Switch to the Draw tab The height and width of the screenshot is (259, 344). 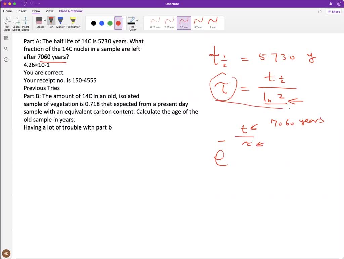(x=36, y=11)
